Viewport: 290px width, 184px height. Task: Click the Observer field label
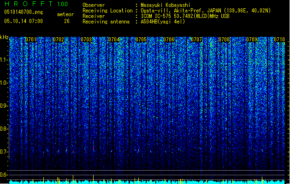point(94,5)
